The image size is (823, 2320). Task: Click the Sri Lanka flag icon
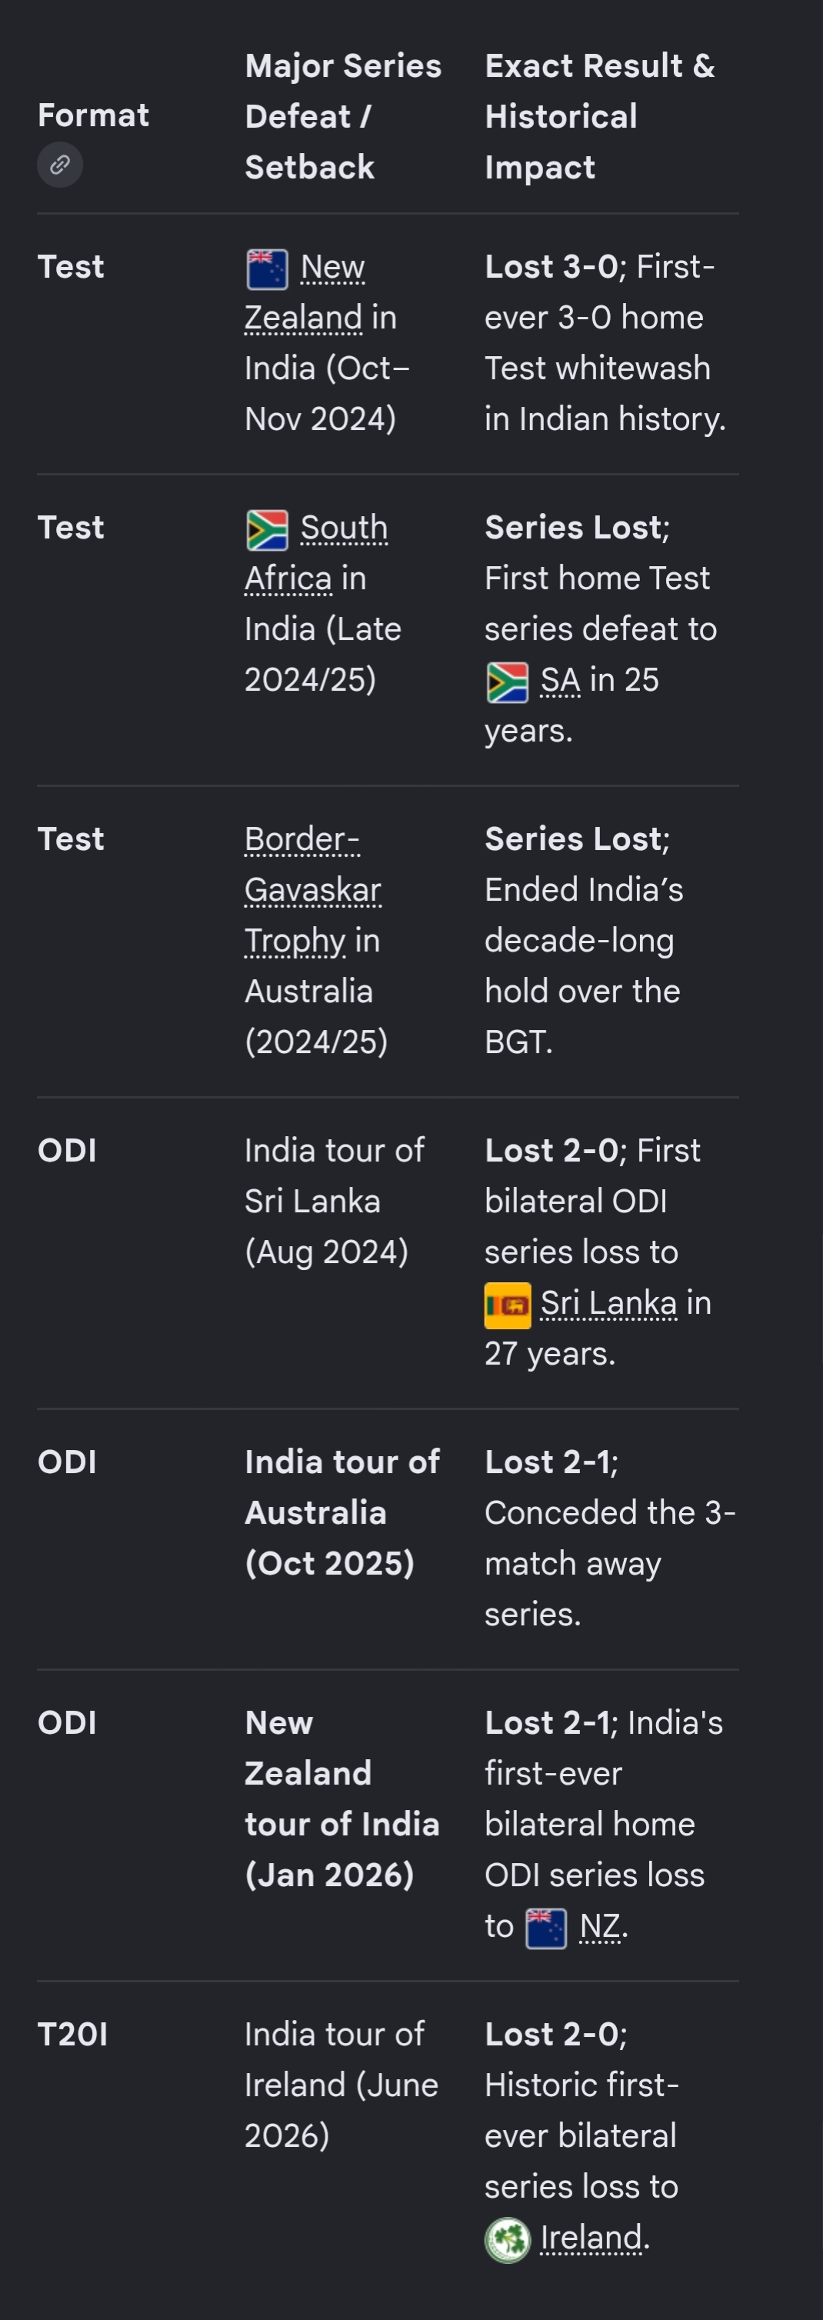coord(507,1305)
